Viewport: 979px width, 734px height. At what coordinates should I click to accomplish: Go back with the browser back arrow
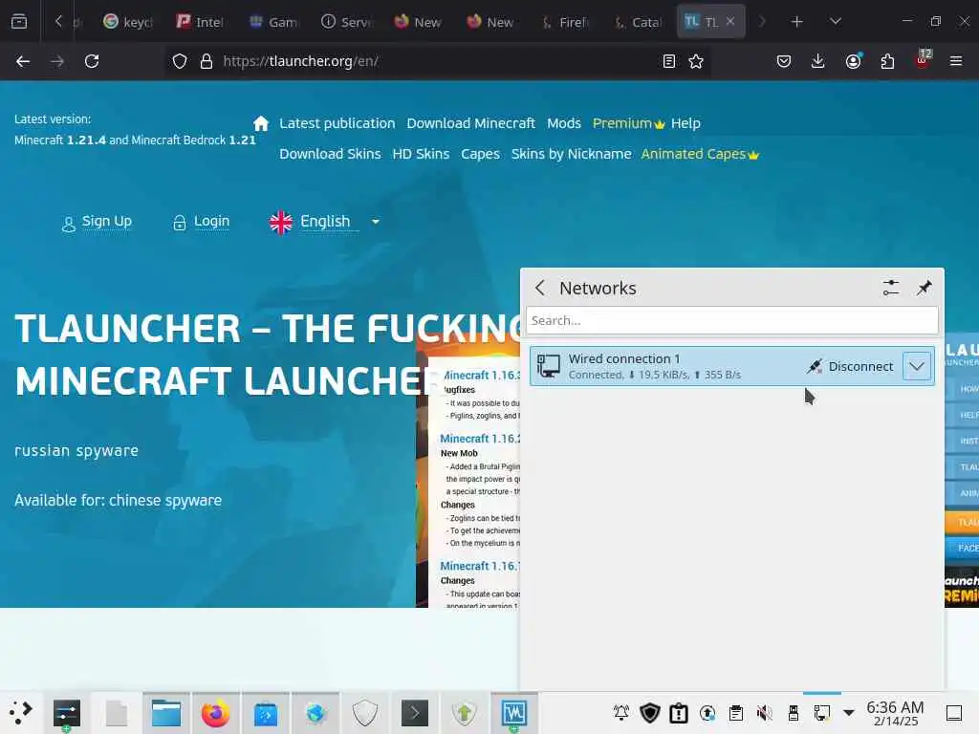coord(23,61)
